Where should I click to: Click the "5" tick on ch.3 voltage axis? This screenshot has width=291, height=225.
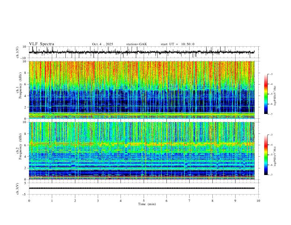26,183
